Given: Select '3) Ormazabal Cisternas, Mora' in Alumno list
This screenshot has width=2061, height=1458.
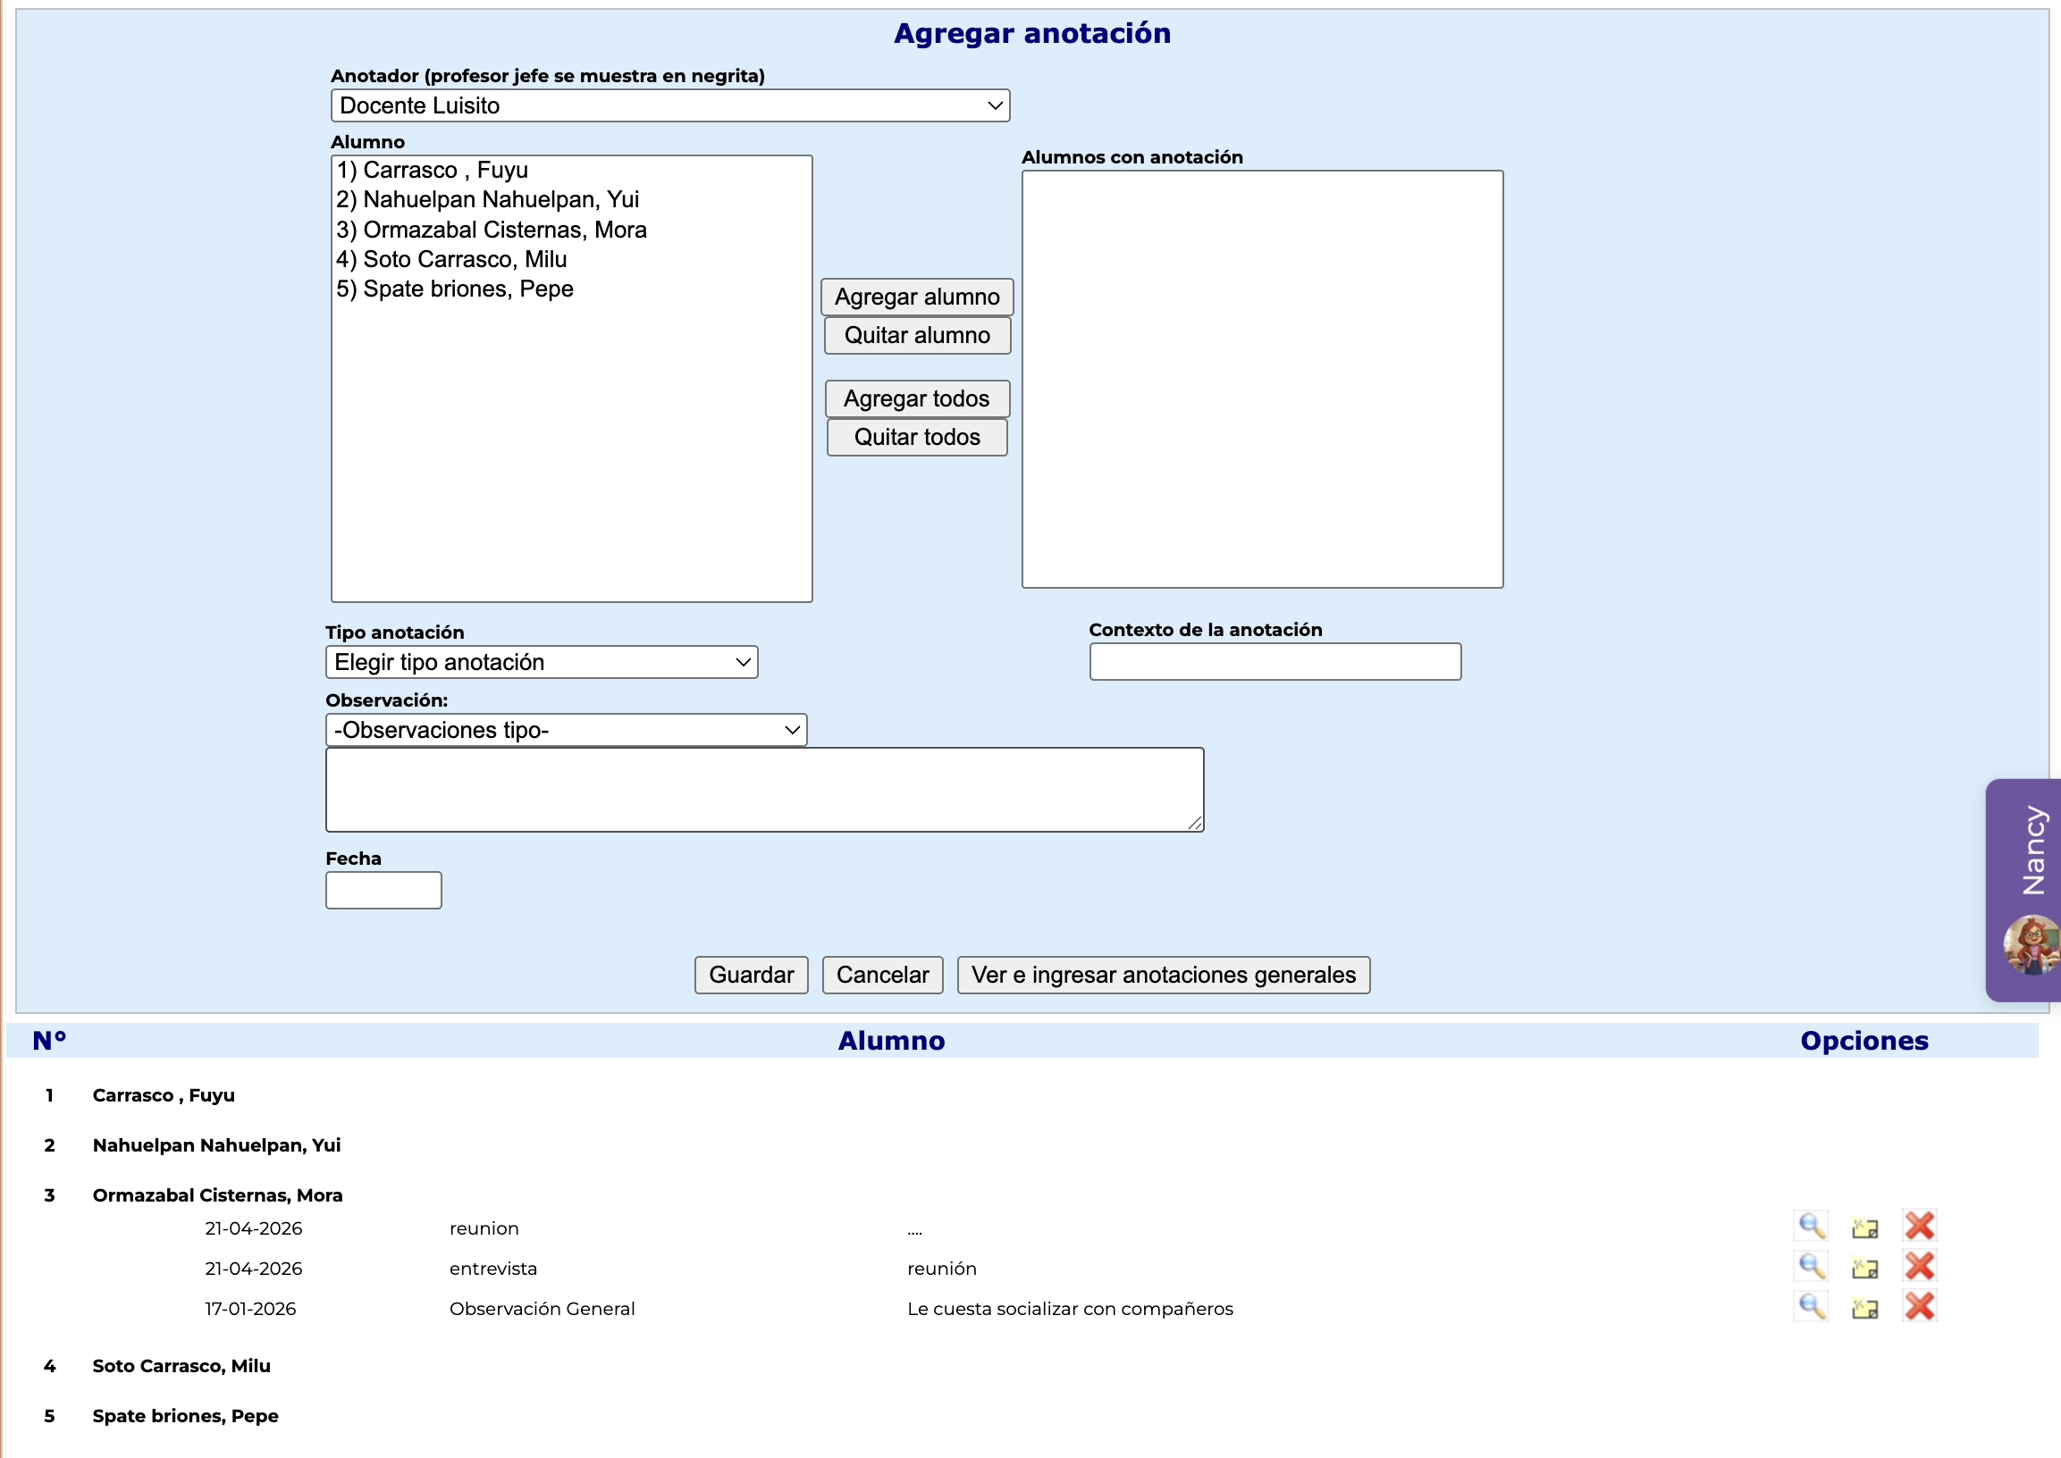Looking at the screenshot, I should click(x=571, y=230).
